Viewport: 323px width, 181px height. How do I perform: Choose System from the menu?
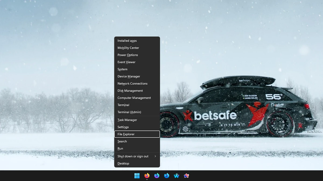tap(137, 69)
